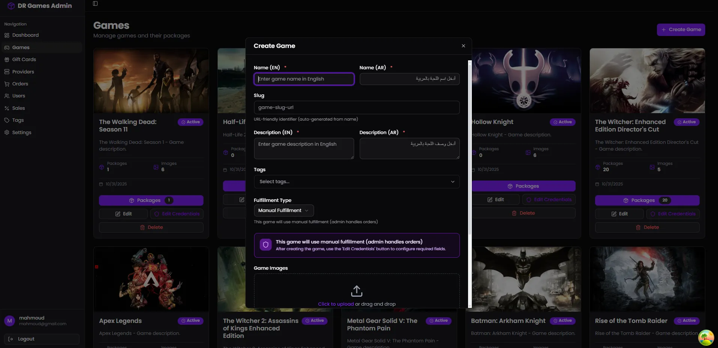Toggle Active status on The Walking Dead: Season 11
This screenshot has width=718, height=348.
tap(190, 122)
